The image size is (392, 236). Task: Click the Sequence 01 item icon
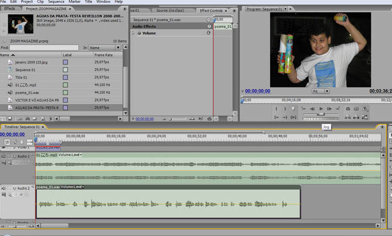pos(11,69)
